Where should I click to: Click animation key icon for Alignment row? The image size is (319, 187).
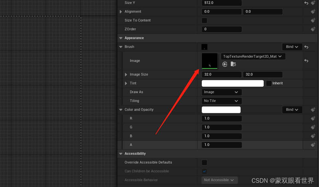[x=313, y=12]
